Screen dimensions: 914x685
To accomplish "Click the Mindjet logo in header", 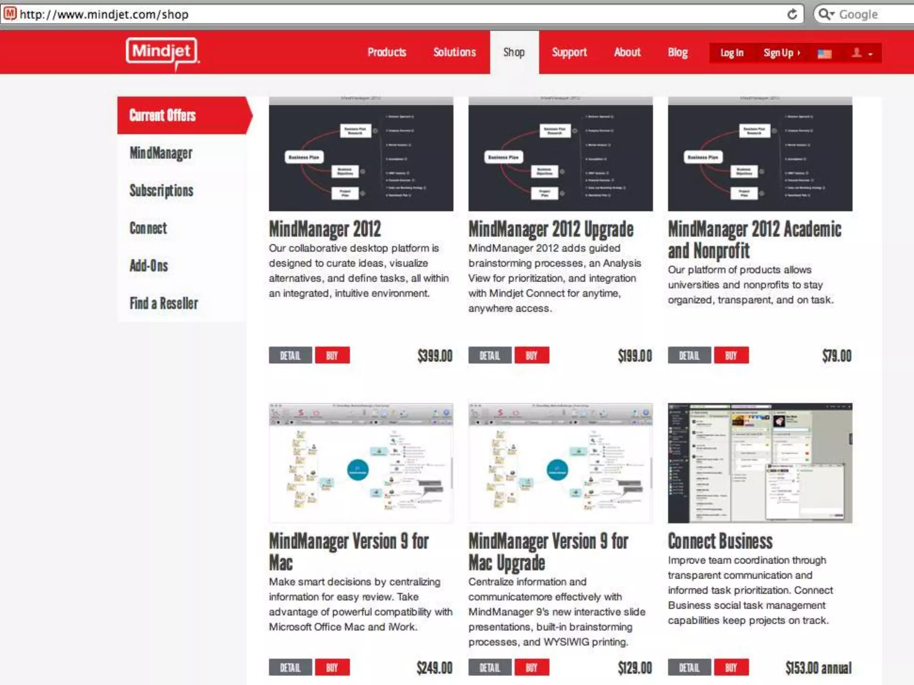I will coord(162,53).
